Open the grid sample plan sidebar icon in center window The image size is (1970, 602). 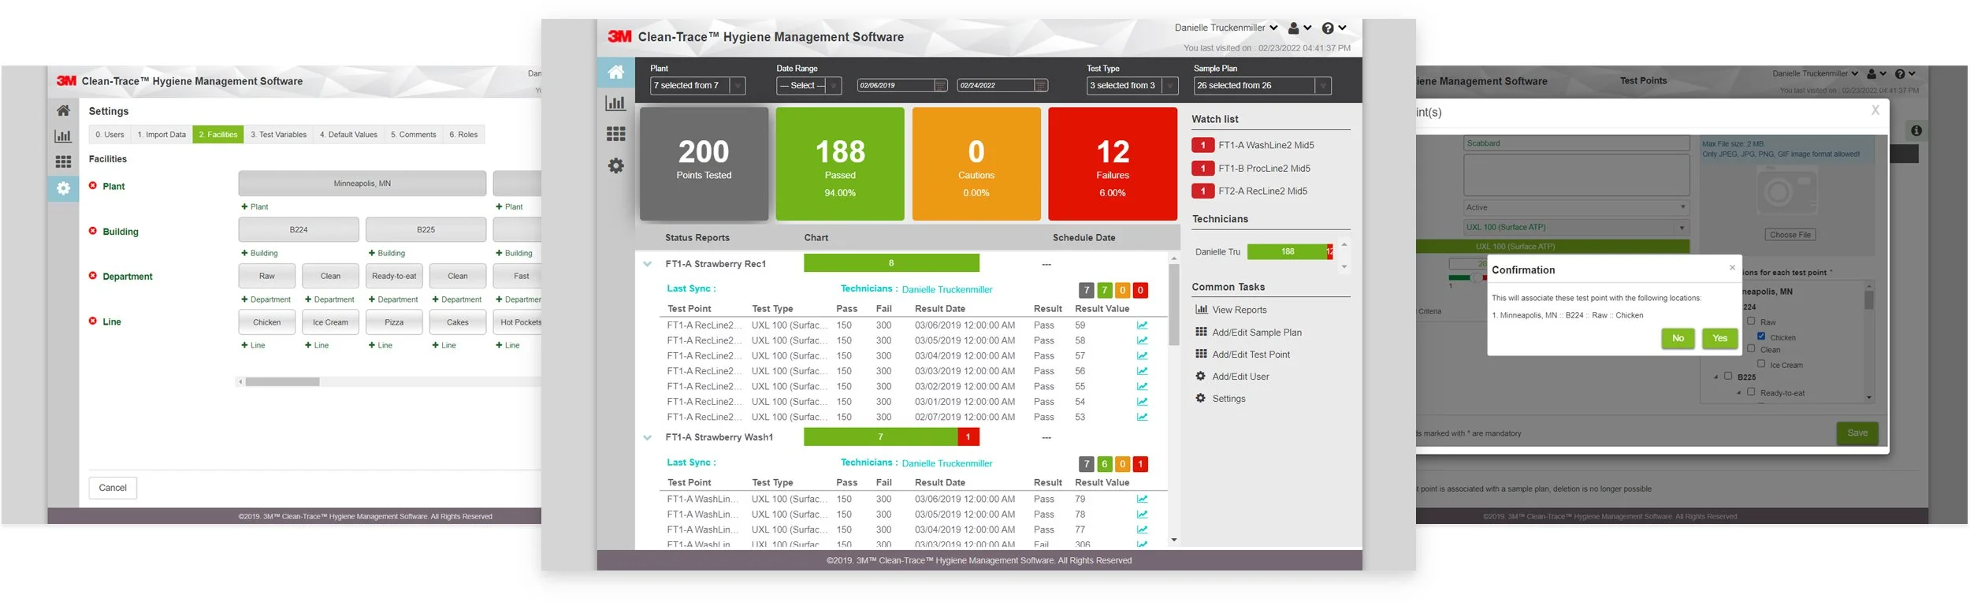615,134
